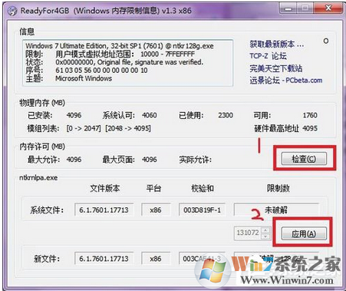Click the 已安装 value 4096

click(74, 115)
